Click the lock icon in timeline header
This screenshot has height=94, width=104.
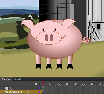click(x=36, y=84)
